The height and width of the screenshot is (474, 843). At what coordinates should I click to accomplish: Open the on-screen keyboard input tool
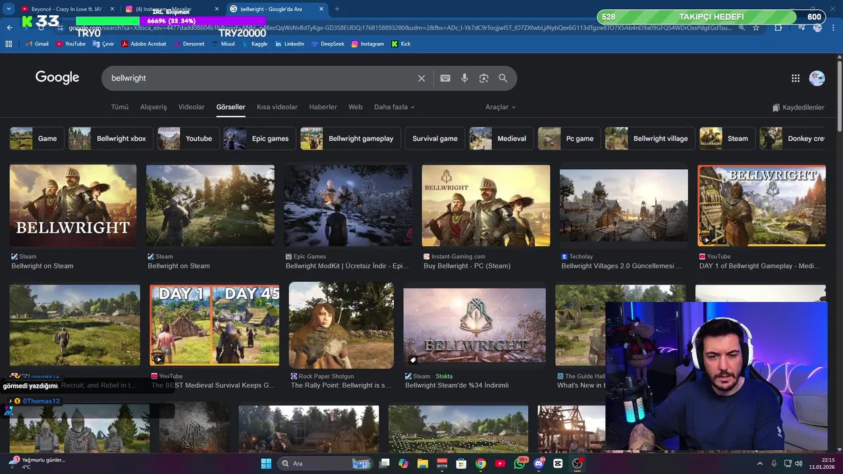[445, 78]
